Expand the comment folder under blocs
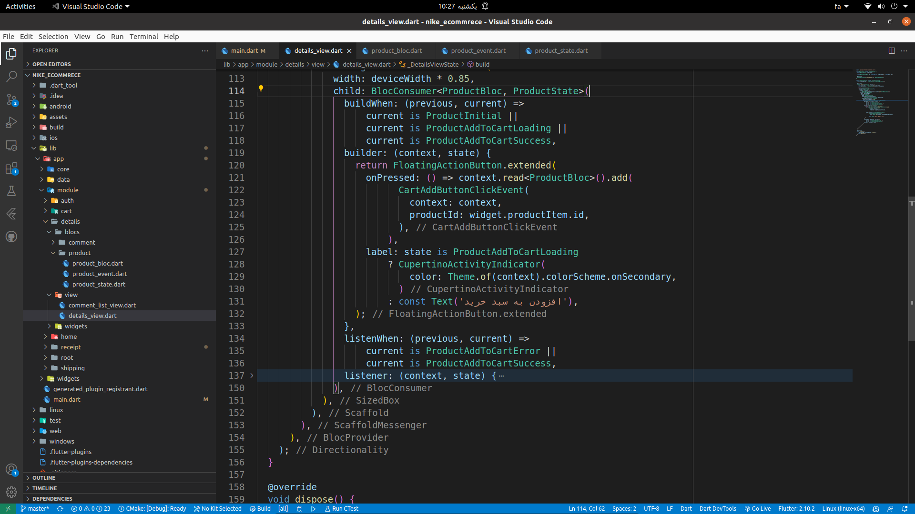915x514 pixels. [x=119, y=242]
